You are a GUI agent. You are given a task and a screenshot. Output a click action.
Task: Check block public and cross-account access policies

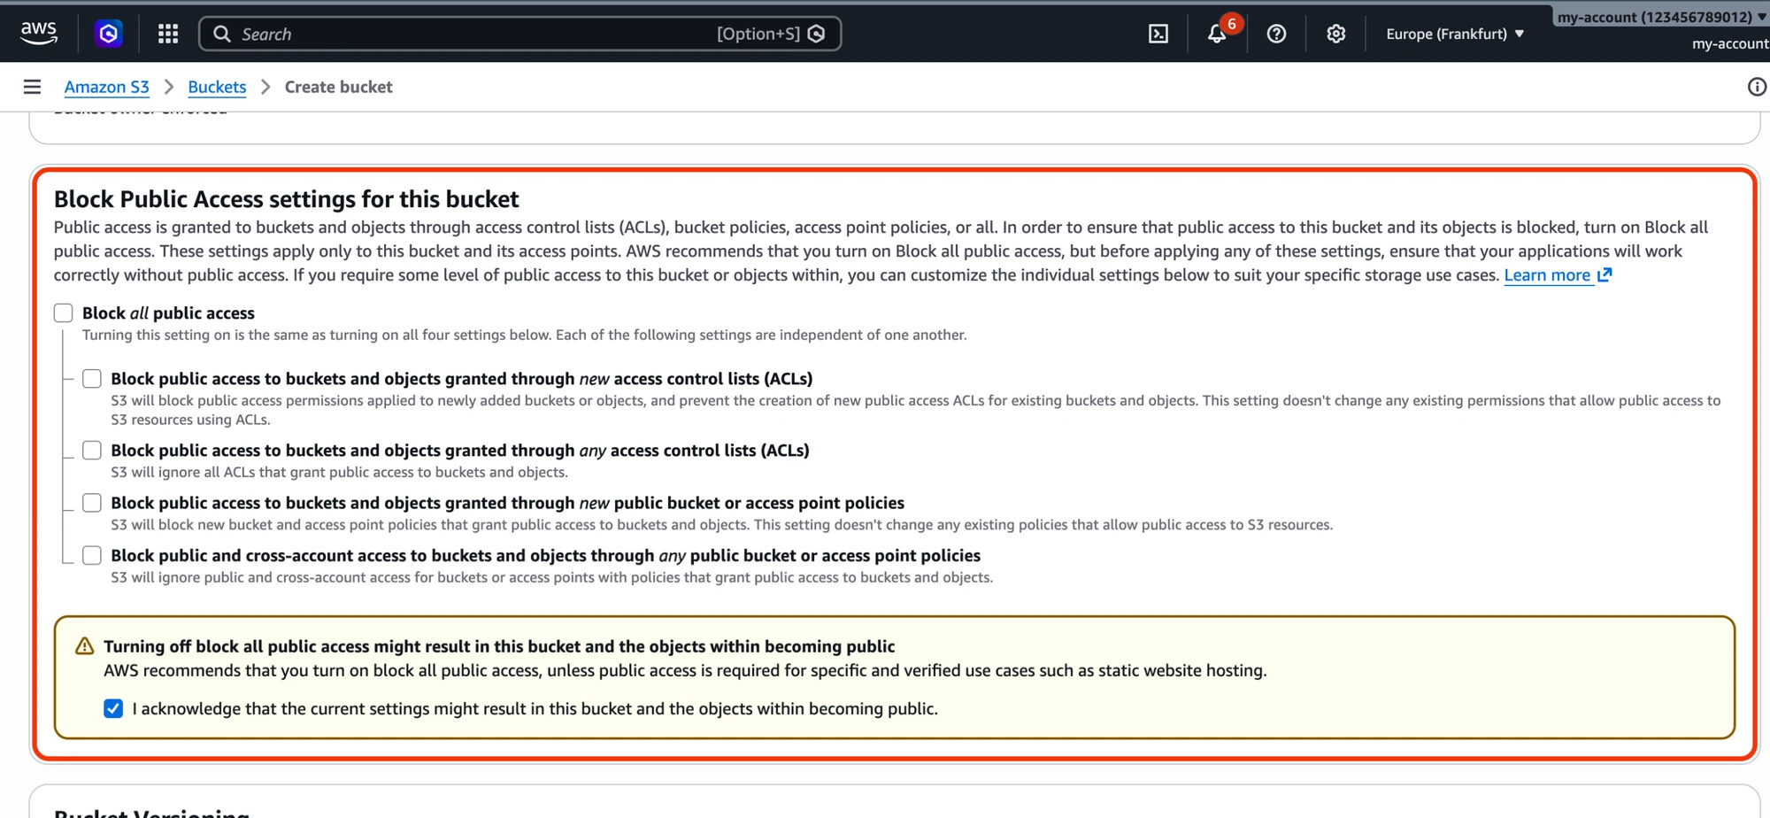pos(92,555)
